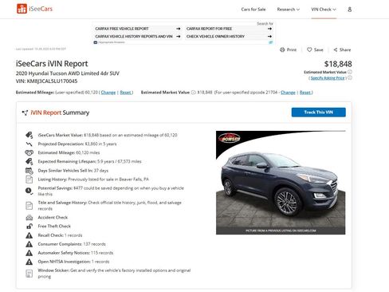Open Check Vehicle Owner History ad link
This screenshot has height=292, width=389.
click(229, 36)
